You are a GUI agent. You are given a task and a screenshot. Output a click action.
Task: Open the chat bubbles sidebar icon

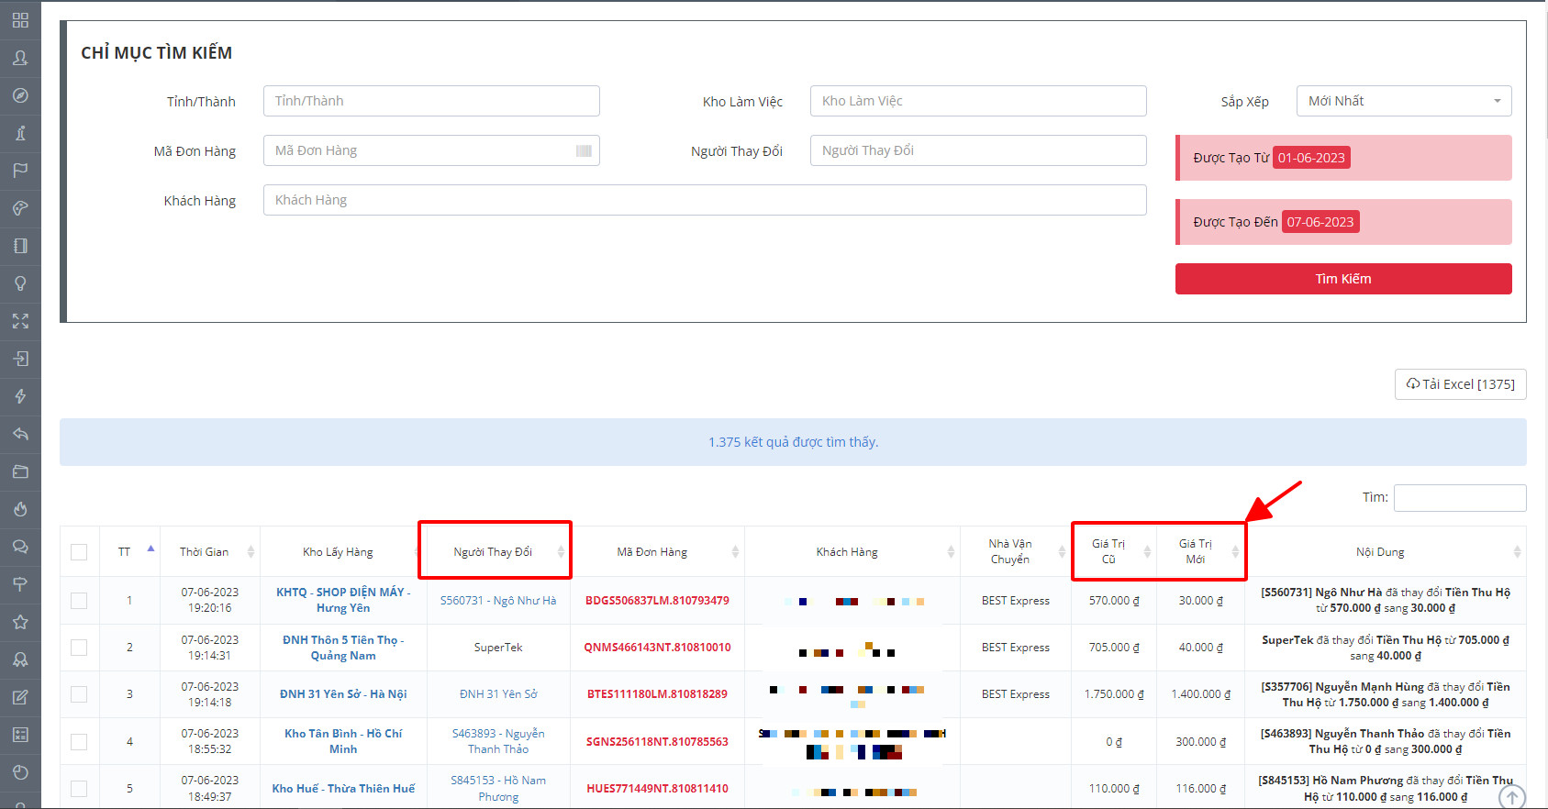[20, 547]
